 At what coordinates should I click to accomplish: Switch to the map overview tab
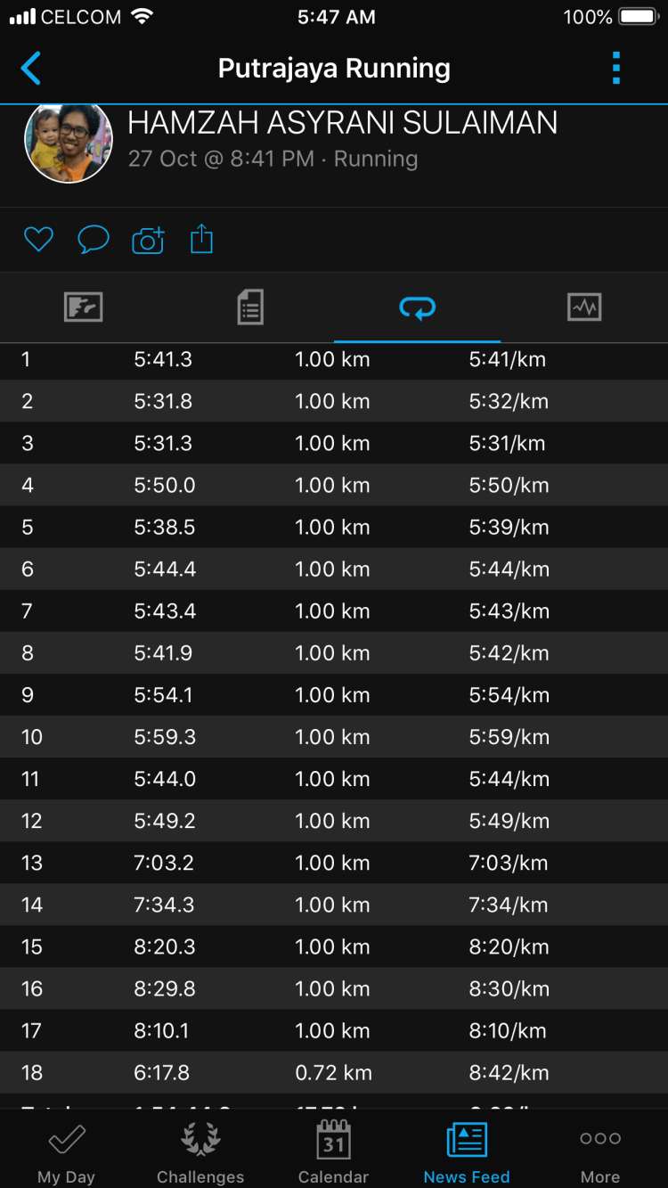click(84, 307)
